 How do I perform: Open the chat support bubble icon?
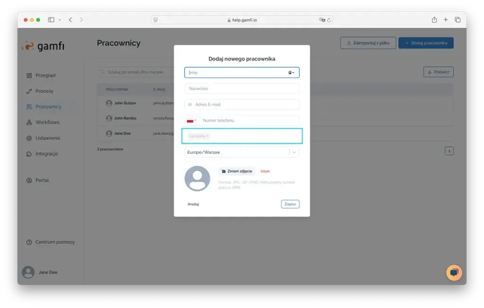coord(454,273)
